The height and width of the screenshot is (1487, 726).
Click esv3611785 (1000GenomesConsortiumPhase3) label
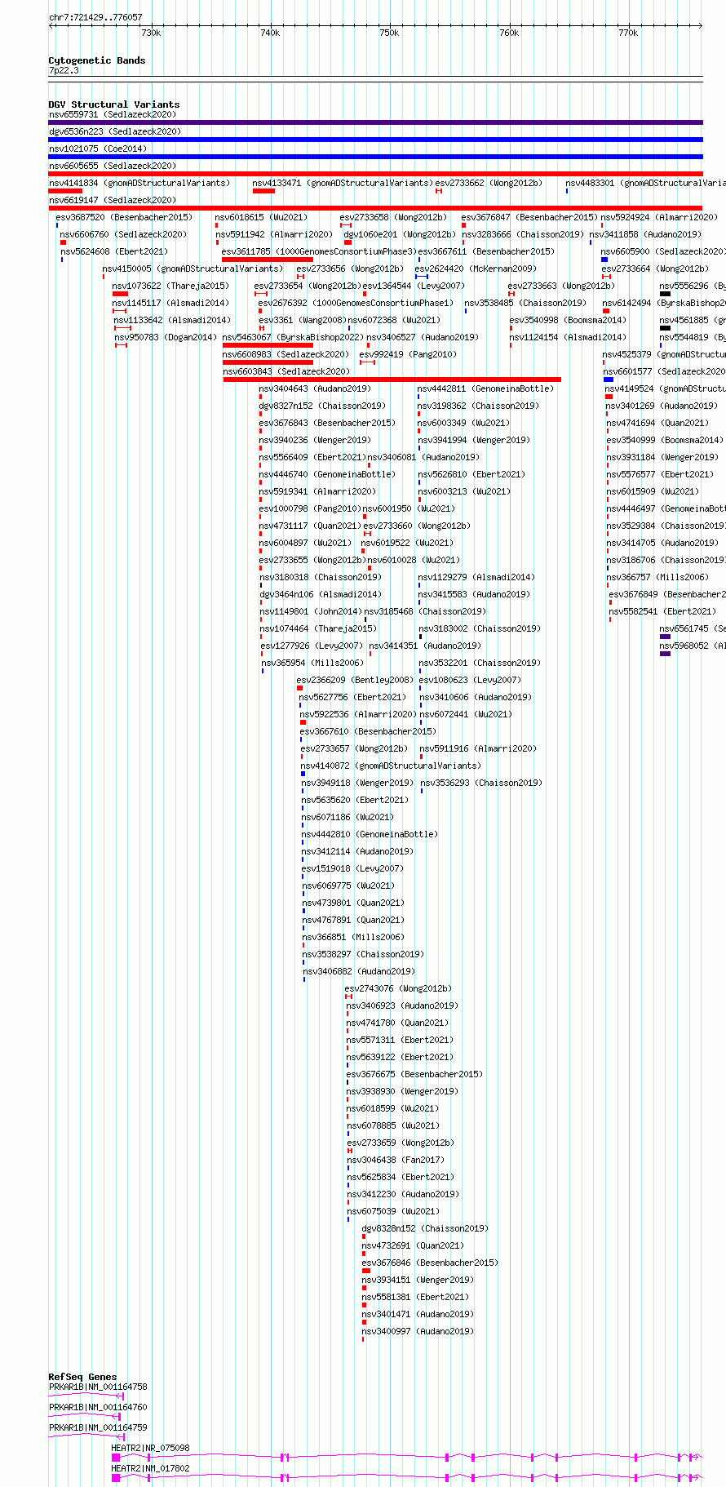tap(319, 251)
